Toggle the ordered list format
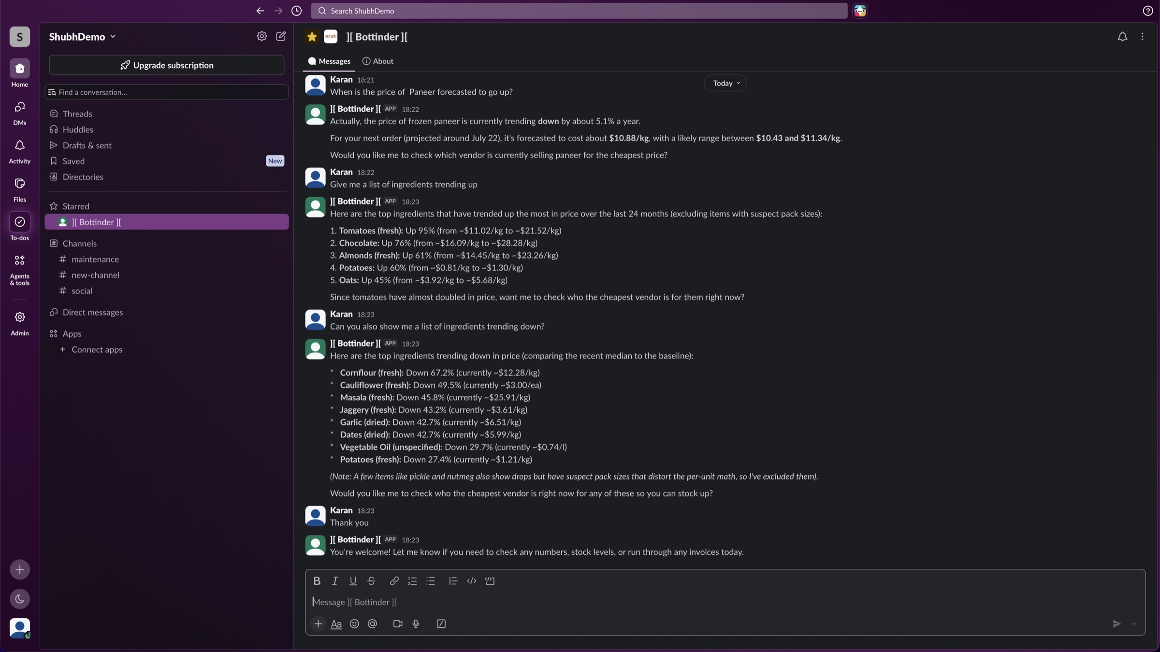The width and height of the screenshot is (1160, 652). click(x=412, y=581)
